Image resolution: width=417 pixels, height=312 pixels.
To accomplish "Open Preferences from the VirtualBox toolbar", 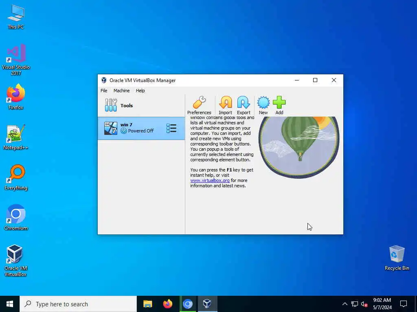I will pos(199,105).
